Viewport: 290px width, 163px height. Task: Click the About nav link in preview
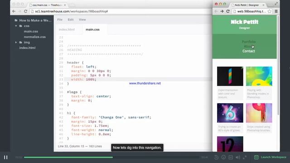pos(249,46)
